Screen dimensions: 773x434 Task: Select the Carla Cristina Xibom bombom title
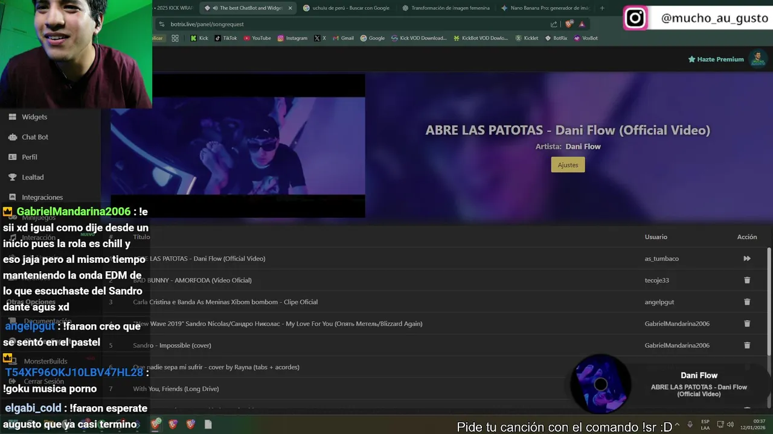click(225, 302)
